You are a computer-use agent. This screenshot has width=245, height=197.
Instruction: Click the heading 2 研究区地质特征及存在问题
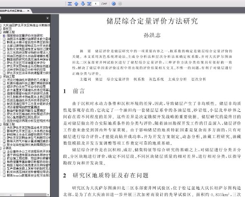click(106, 176)
